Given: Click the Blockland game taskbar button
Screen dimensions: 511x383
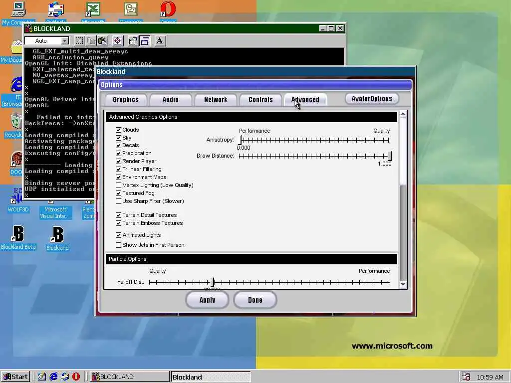Looking at the screenshot, I should [x=211, y=377].
